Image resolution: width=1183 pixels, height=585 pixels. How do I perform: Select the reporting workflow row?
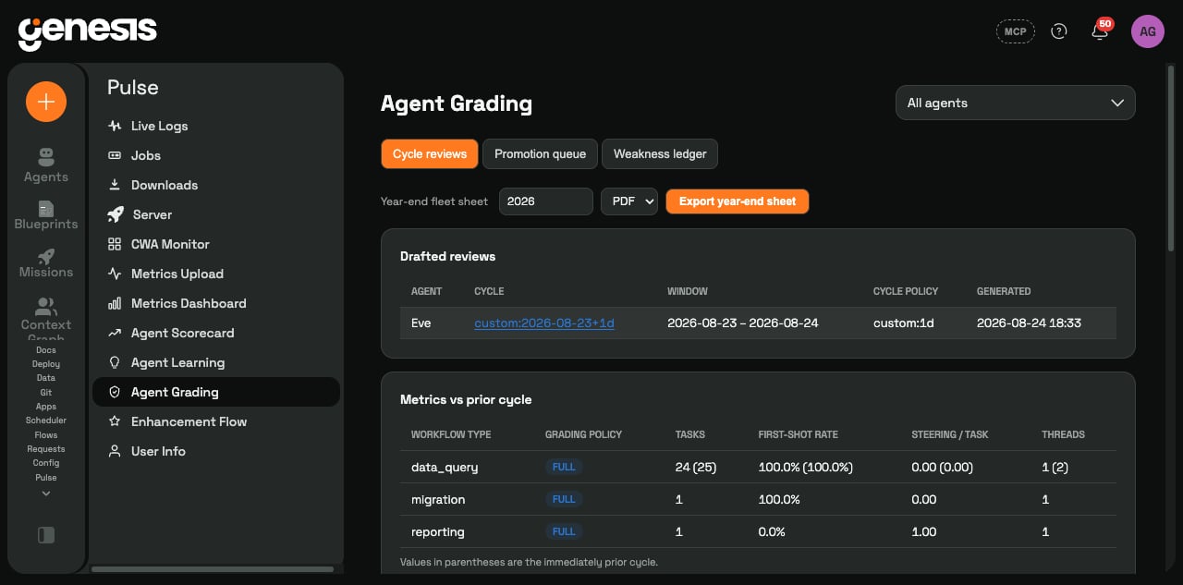[758, 531]
